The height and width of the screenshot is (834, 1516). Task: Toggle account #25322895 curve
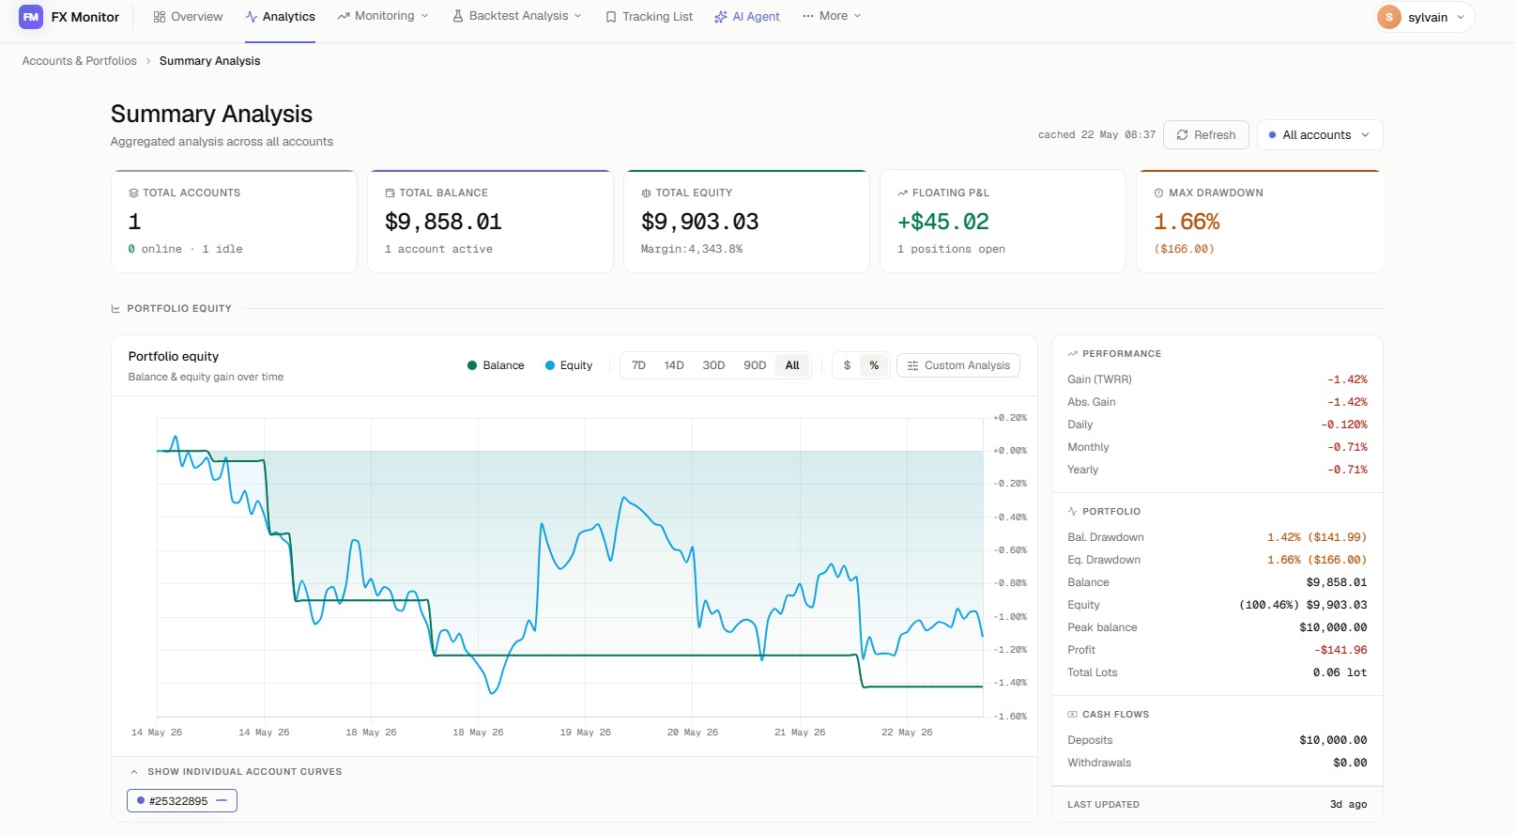coord(182,801)
